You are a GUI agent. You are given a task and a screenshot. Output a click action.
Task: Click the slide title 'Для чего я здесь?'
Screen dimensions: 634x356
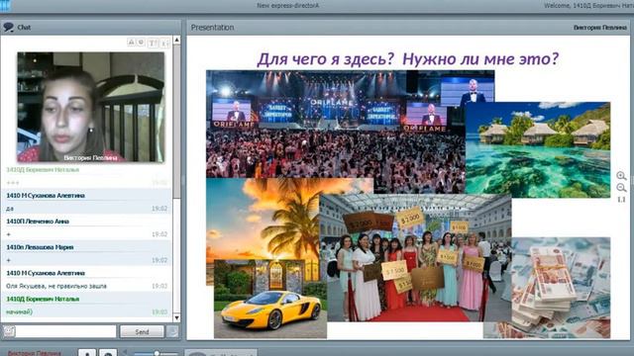(x=326, y=59)
